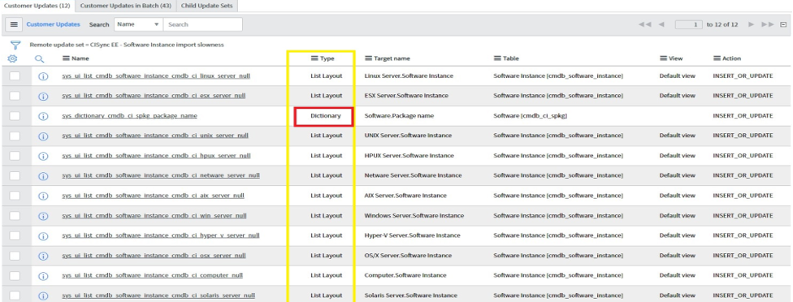Preview info for the cmdb_ci_computer record
This screenshot has height=302, width=793.
(43, 276)
